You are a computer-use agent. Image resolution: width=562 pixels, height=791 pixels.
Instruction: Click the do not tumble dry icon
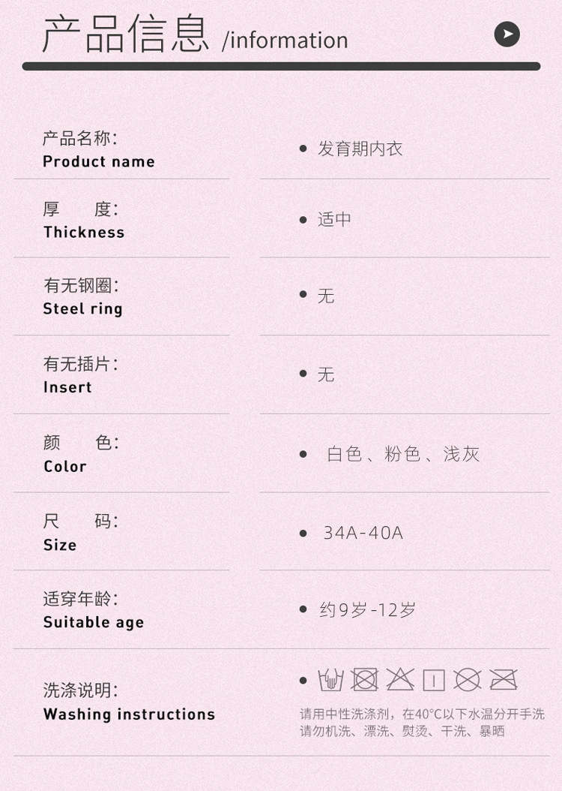(x=365, y=680)
